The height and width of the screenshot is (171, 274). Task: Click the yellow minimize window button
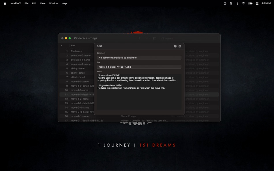coord(66,38)
